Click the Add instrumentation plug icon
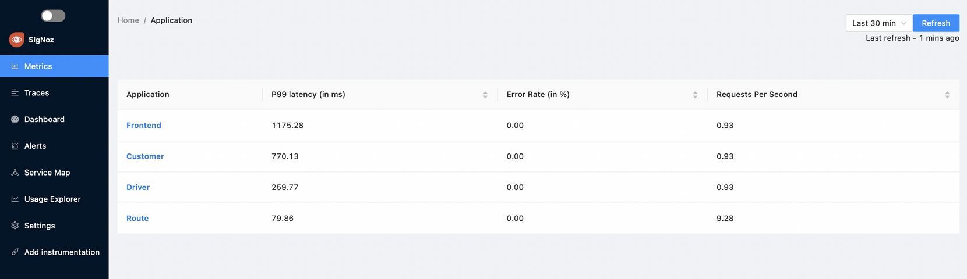 tap(15, 252)
